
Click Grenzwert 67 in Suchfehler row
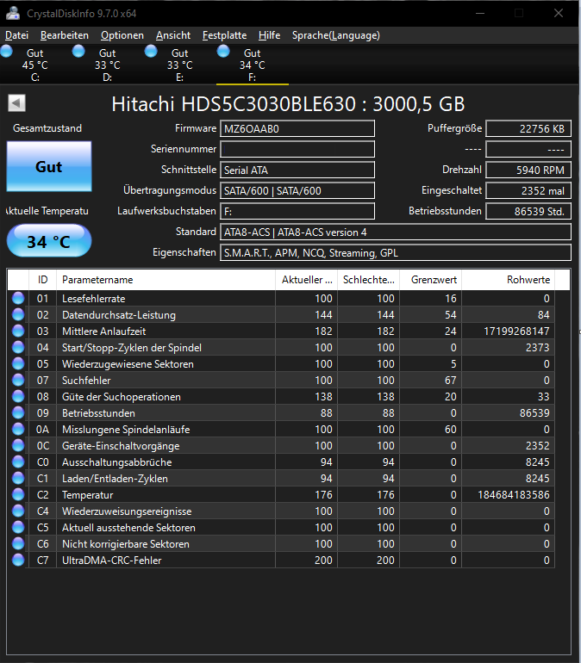pos(451,380)
